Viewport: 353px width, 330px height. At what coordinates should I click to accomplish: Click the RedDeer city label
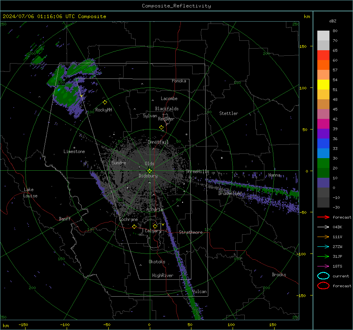166,119
